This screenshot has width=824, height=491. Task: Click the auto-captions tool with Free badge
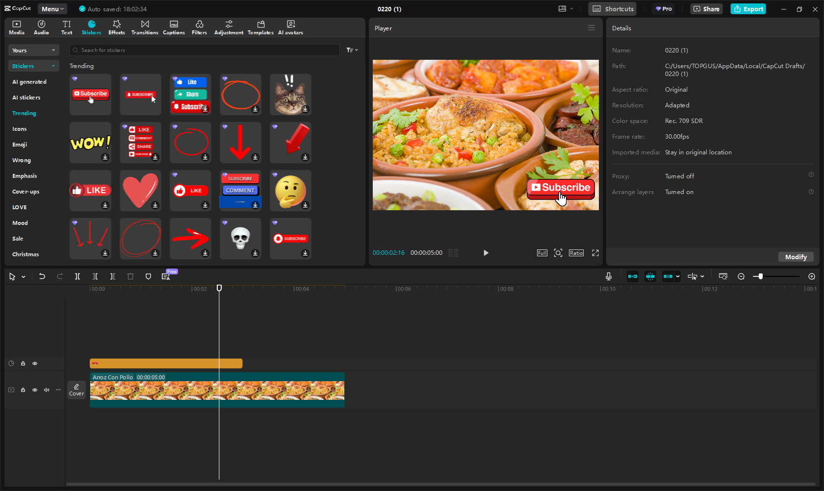166,276
